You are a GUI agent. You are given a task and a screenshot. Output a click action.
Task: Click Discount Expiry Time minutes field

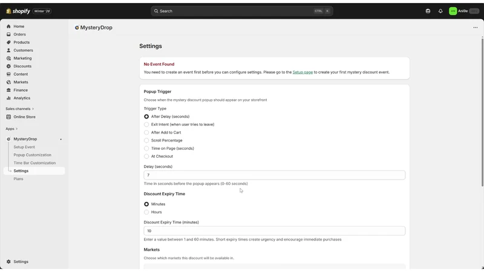coord(275,231)
